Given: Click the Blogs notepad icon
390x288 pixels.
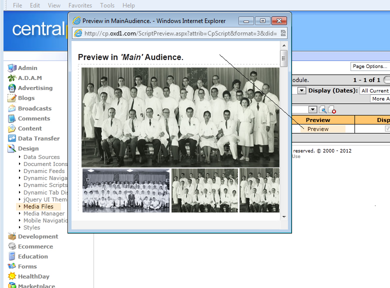Looking at the screenshot, I should click(x=12, y=98).
